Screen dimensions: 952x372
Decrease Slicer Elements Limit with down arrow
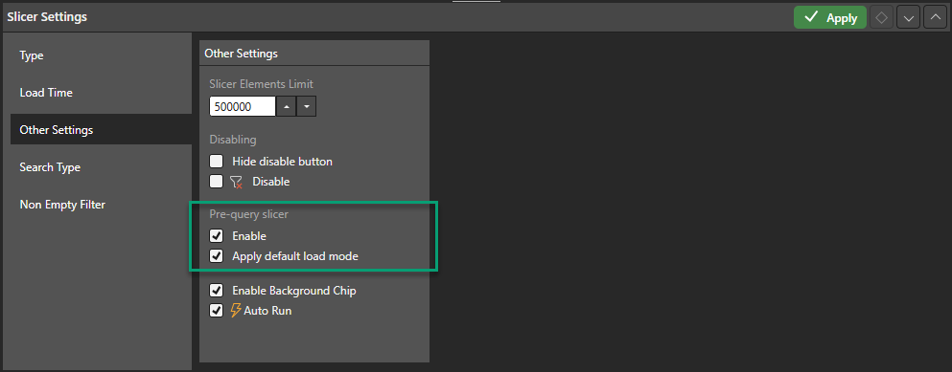pyautogui.click(x=307, y=107)
